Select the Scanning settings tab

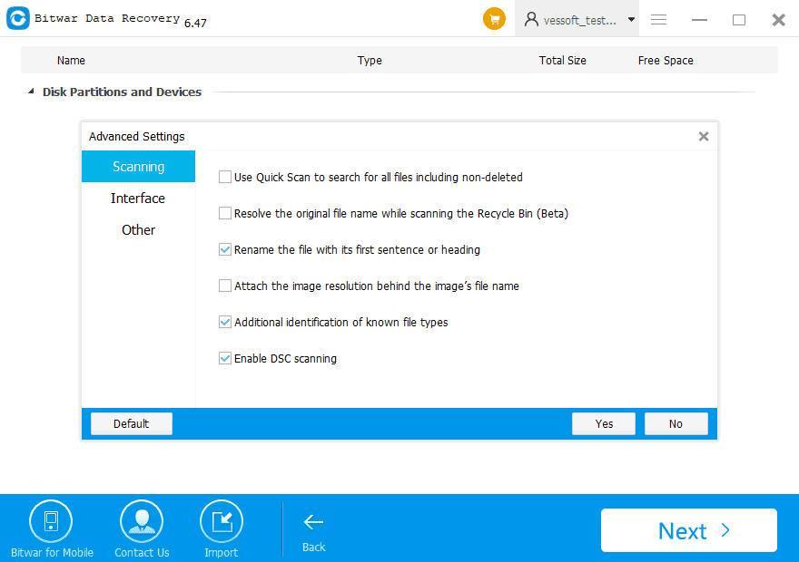pos(138,166)
